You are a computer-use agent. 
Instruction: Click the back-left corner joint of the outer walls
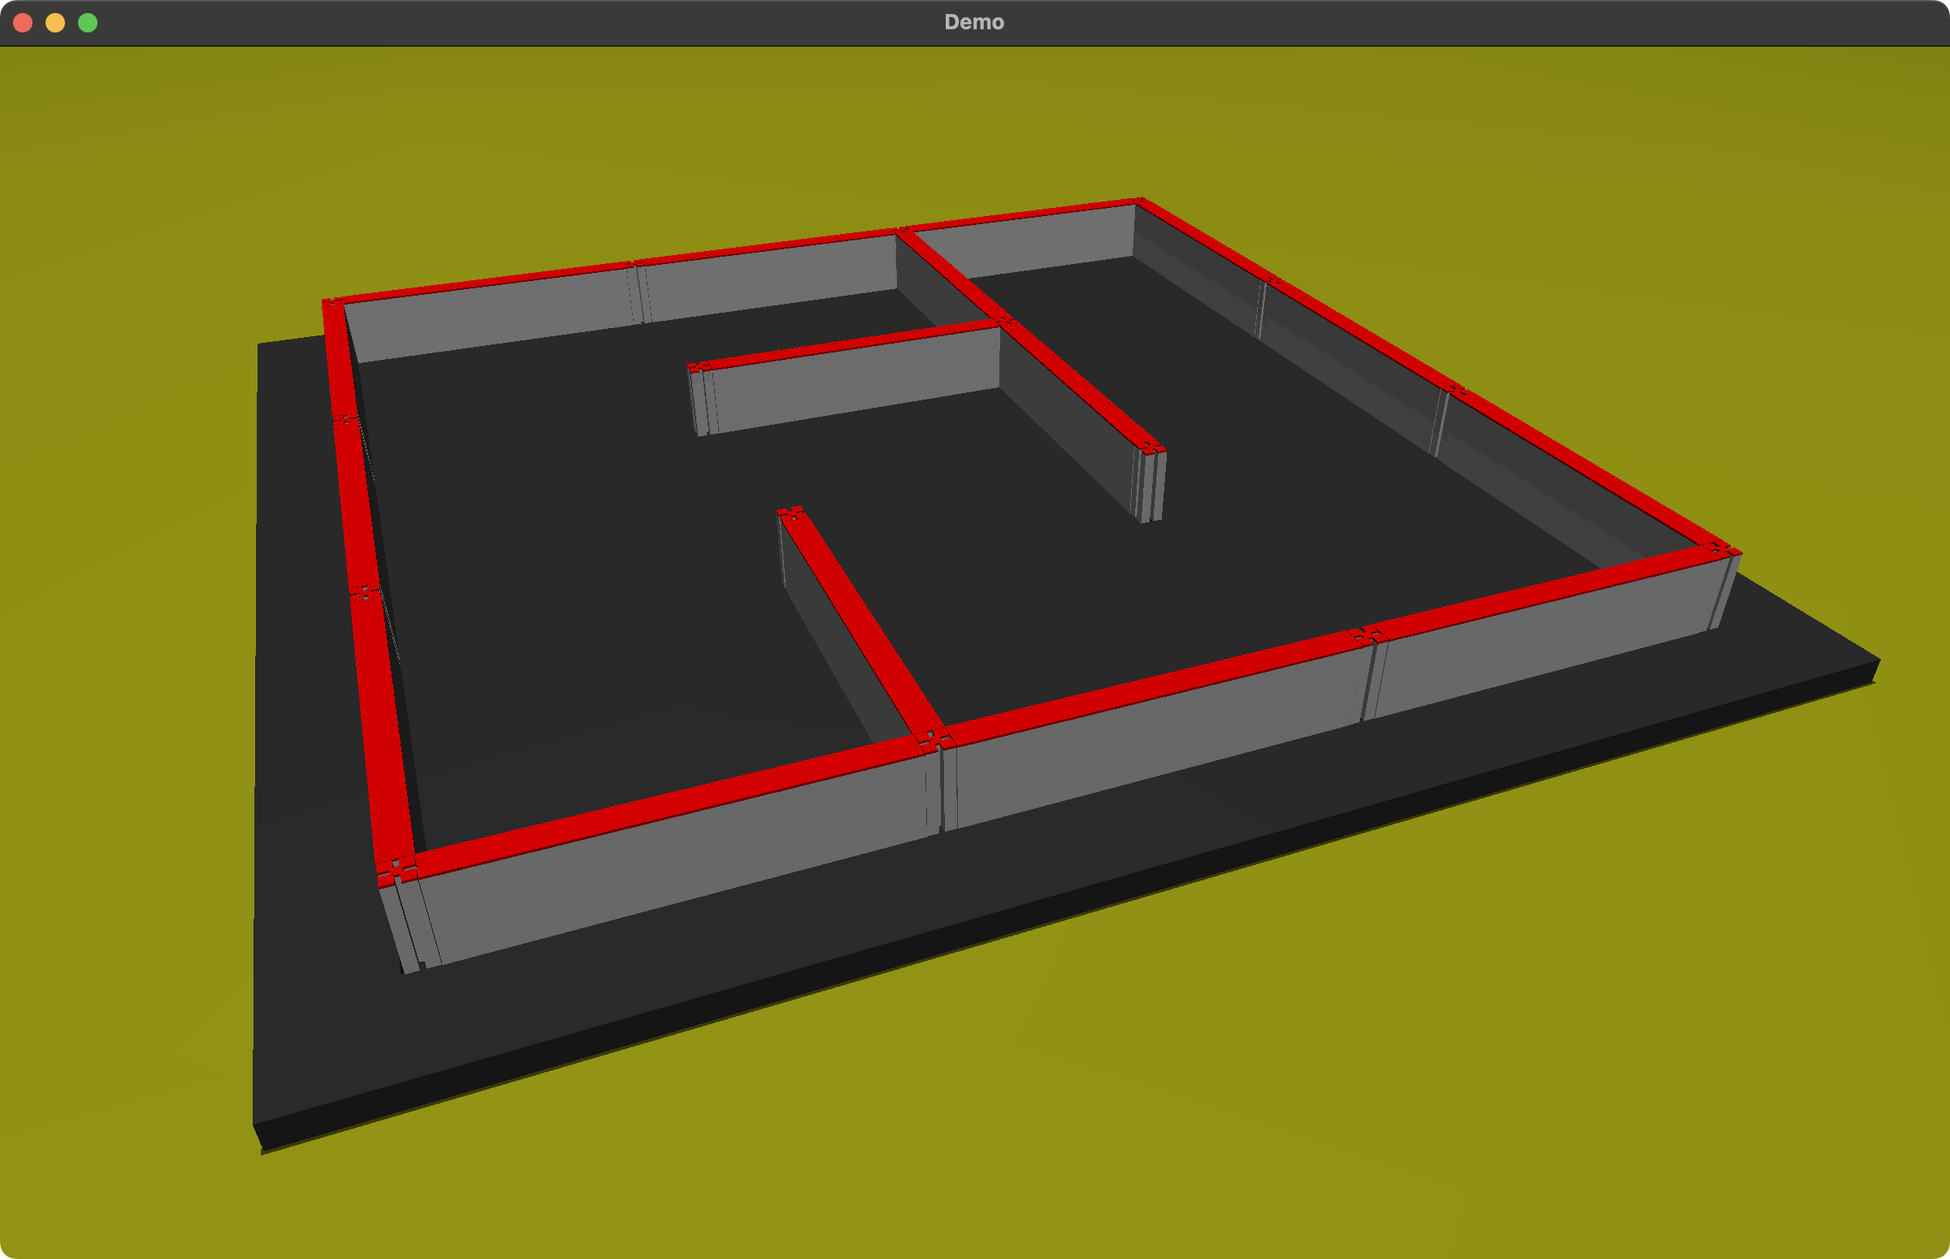332,304
